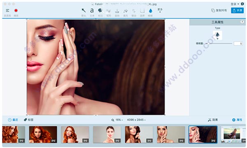The width and height of the screenshot is (247, 148).
Task: Select the fill tool in the toolbar
Action: pos(126,11)
